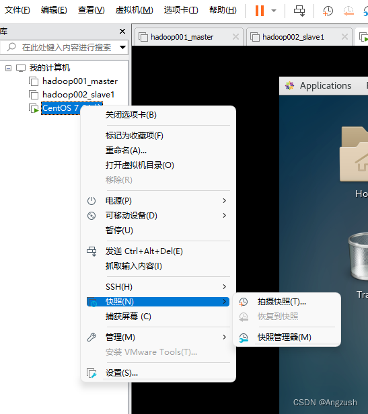Open the 管理(M) submenu

point(158,337)
